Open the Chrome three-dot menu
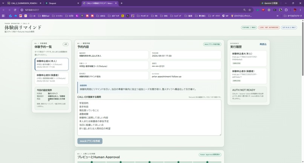The image size is (304, 163). tap(301, 10)
